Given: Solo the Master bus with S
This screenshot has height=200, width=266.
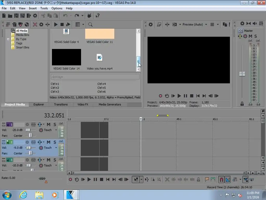Looking at the screenshot, I should (x=256, y=36).
